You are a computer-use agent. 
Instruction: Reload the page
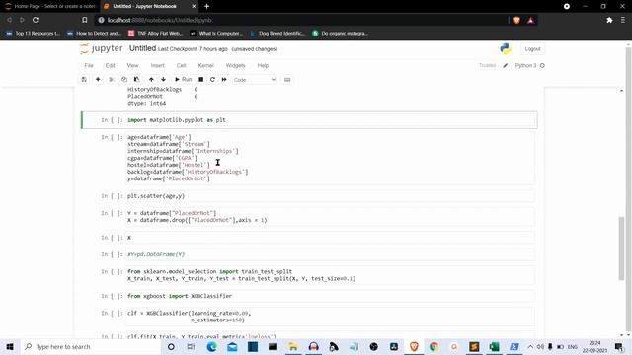36,20
